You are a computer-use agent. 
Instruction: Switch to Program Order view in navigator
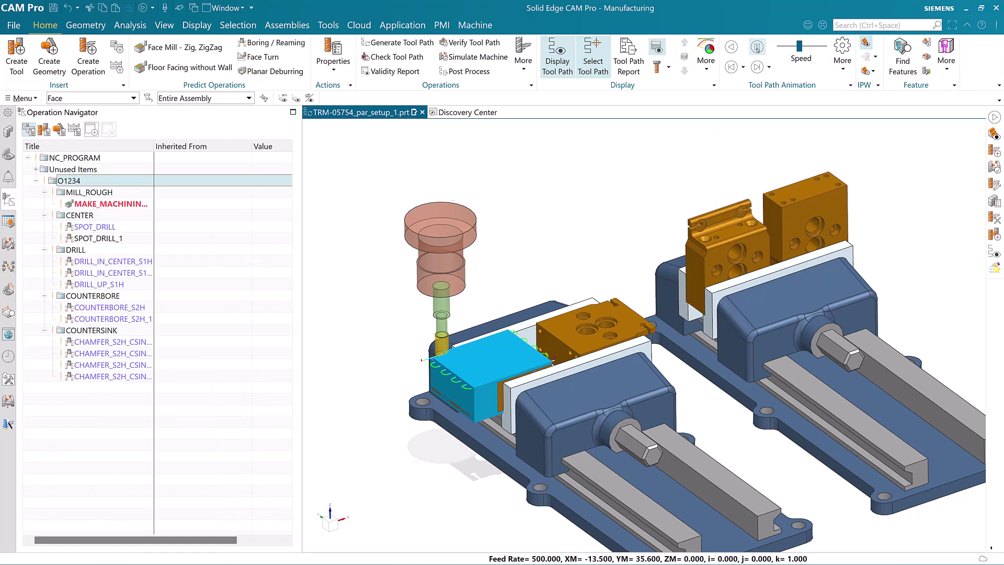29,130
